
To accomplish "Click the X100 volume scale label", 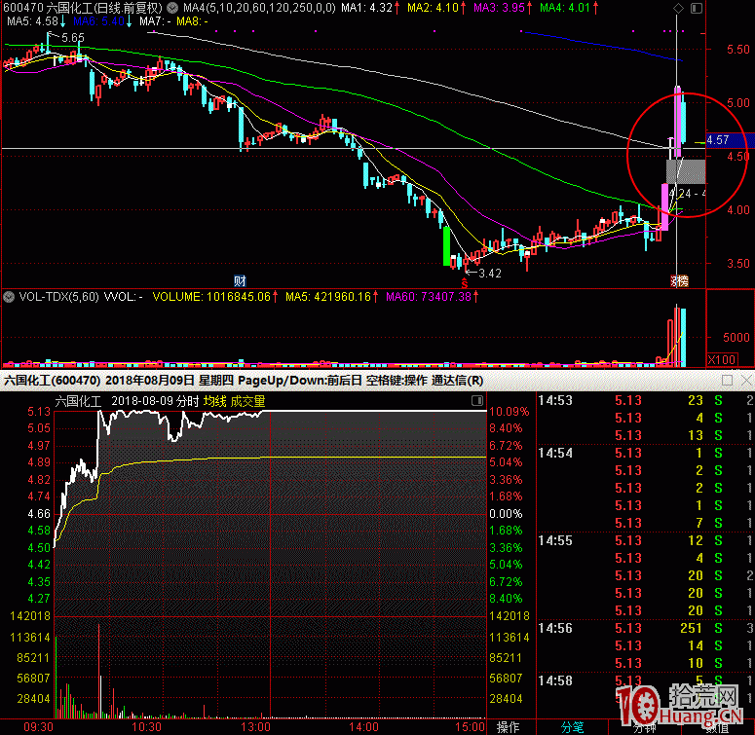I will [721, 359].
